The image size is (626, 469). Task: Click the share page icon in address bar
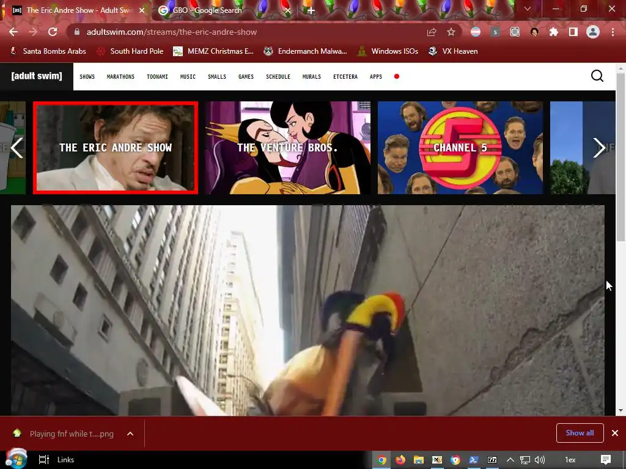pyautogui.click(x=432, y=32)
